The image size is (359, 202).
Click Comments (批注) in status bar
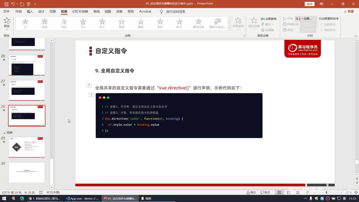click(265, 192)
